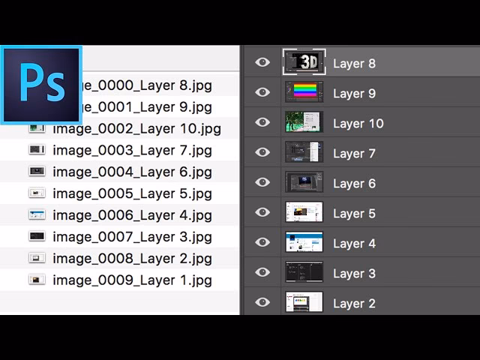Select the Layer 8 name label
480x360 pixels.
pos(354,64)
